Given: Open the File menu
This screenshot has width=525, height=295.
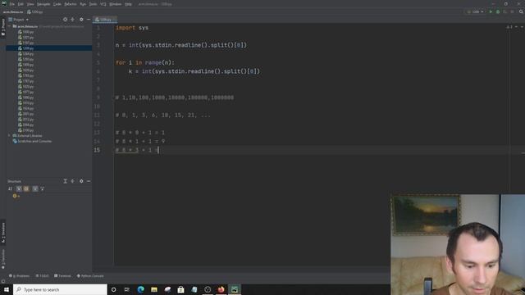Looking at the screenshot, I should click(12, 4).
